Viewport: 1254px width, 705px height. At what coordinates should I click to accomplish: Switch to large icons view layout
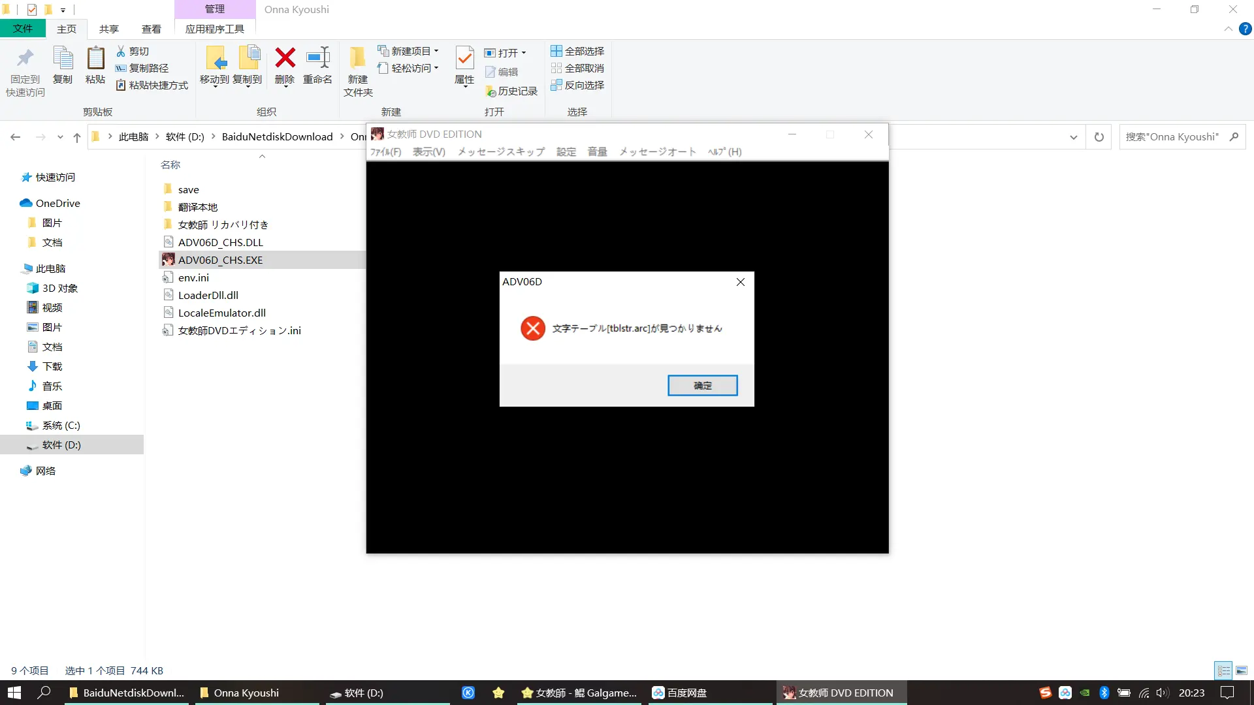pyautogui.click(x=1242, y=670)
